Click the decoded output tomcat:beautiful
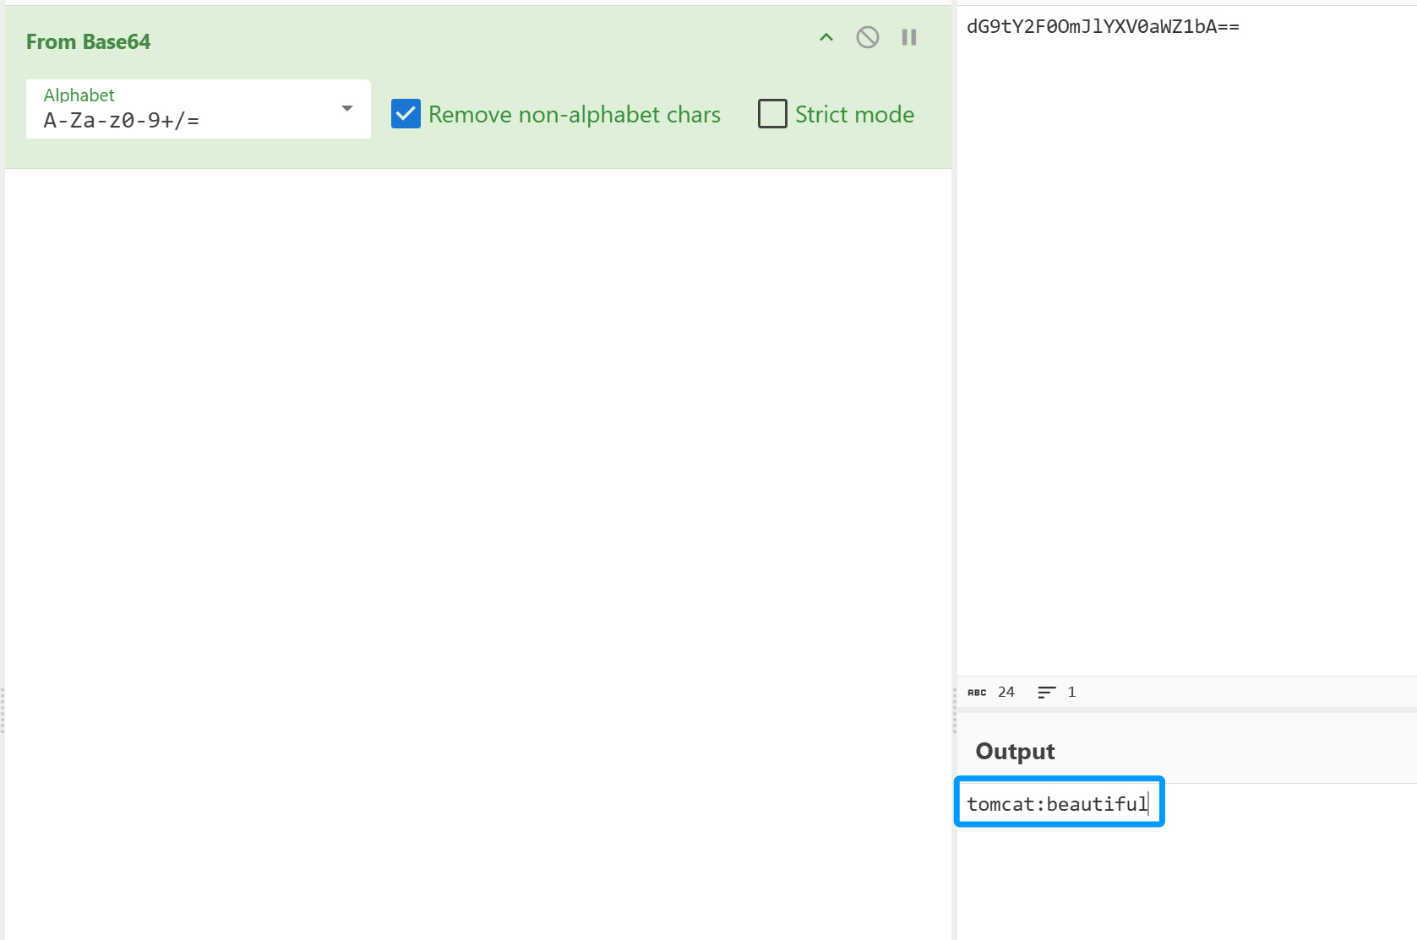 tap(1058, 803)
